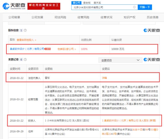The image size is (164, 139).
Task: Click the 天眼查 watermark logo in shareholder section
Action: (x=151, y=30)
